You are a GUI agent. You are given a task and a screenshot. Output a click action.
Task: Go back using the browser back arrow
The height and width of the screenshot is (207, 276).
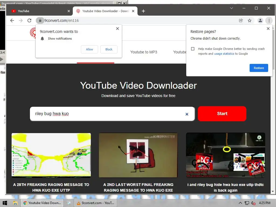12,20
